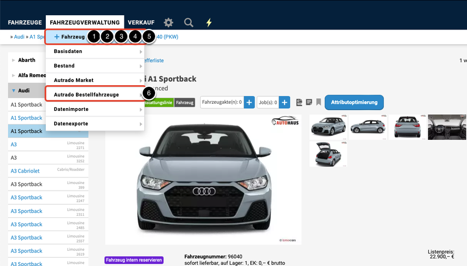The width and height of the screenshot is (467, 266).
Task: Add a job with the Job(s) plus button
Action: point(284,102)
